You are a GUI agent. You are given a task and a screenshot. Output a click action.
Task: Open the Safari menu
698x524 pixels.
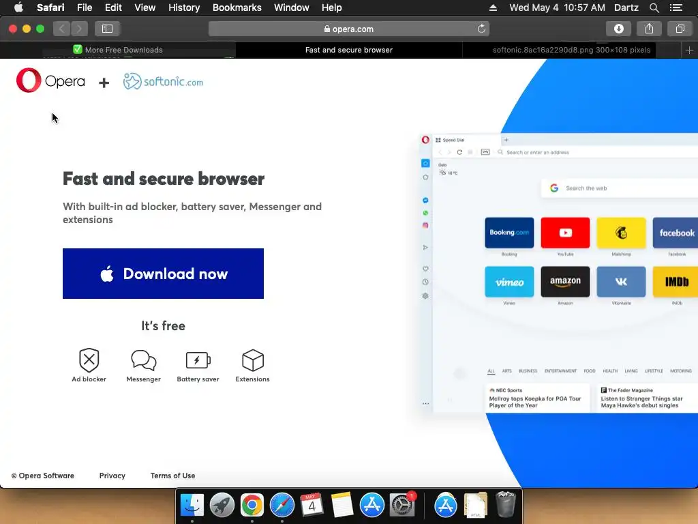point(50,8)
